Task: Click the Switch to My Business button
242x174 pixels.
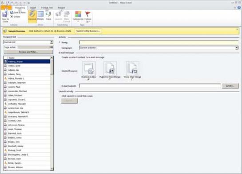Action: tap(88, 31)
